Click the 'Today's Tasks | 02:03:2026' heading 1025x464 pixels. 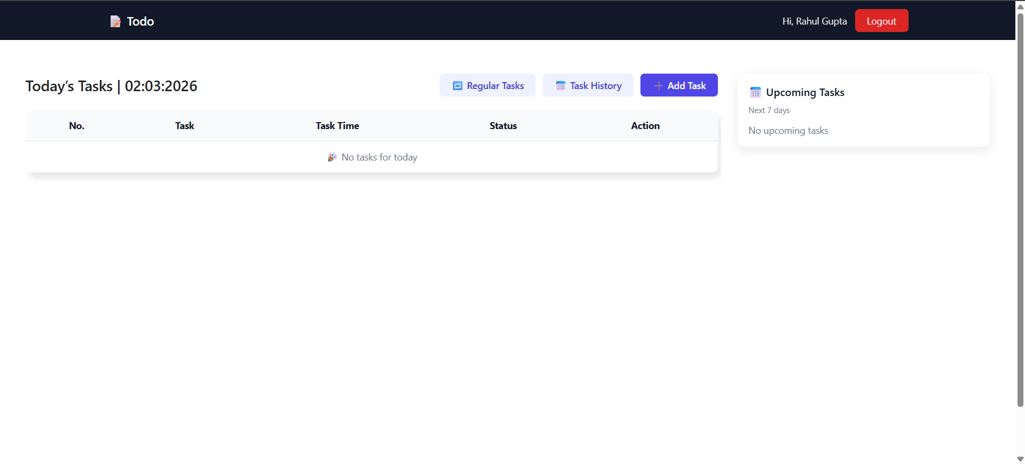coord(111,86)
